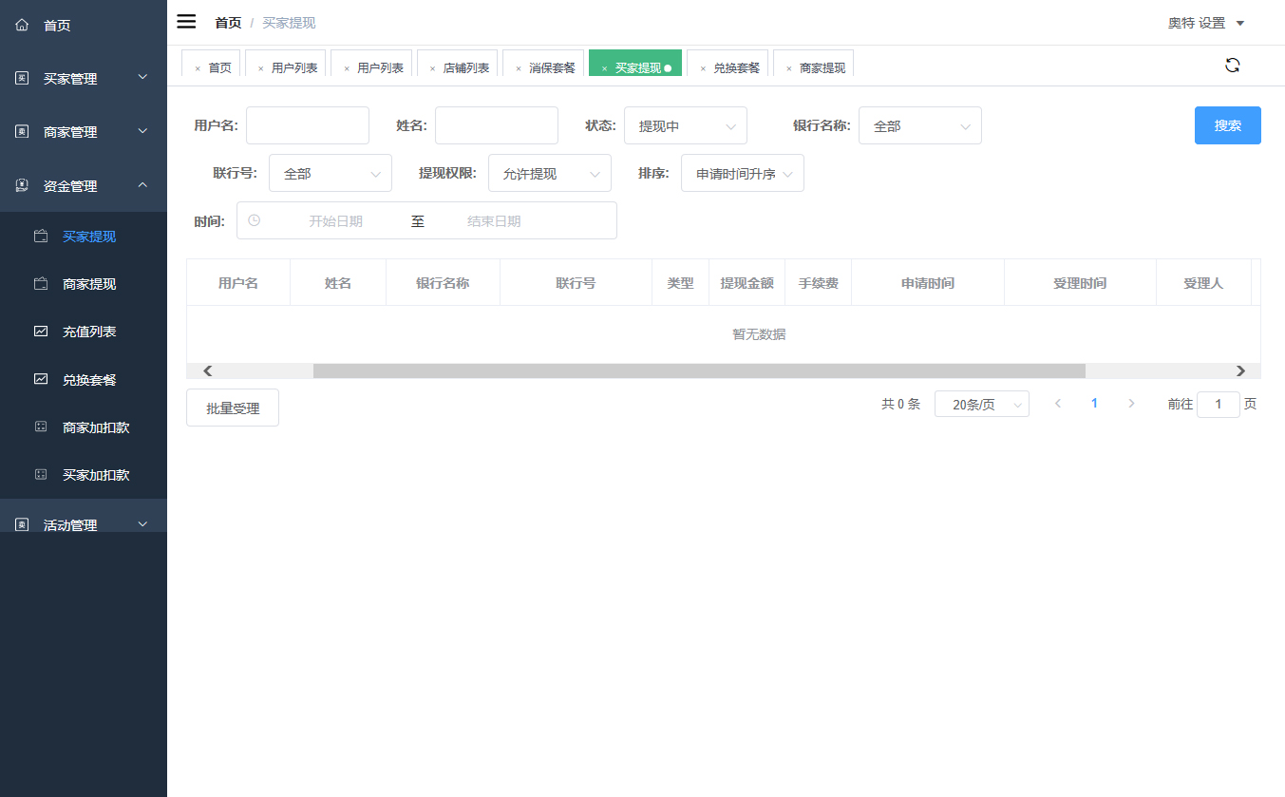The image size is (1285, 797).
Task: Click the horizontal scrollbar right arrow
Action: click(1240, 371)
